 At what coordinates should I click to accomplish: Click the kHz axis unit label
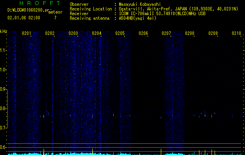click(x=4, y=31)
